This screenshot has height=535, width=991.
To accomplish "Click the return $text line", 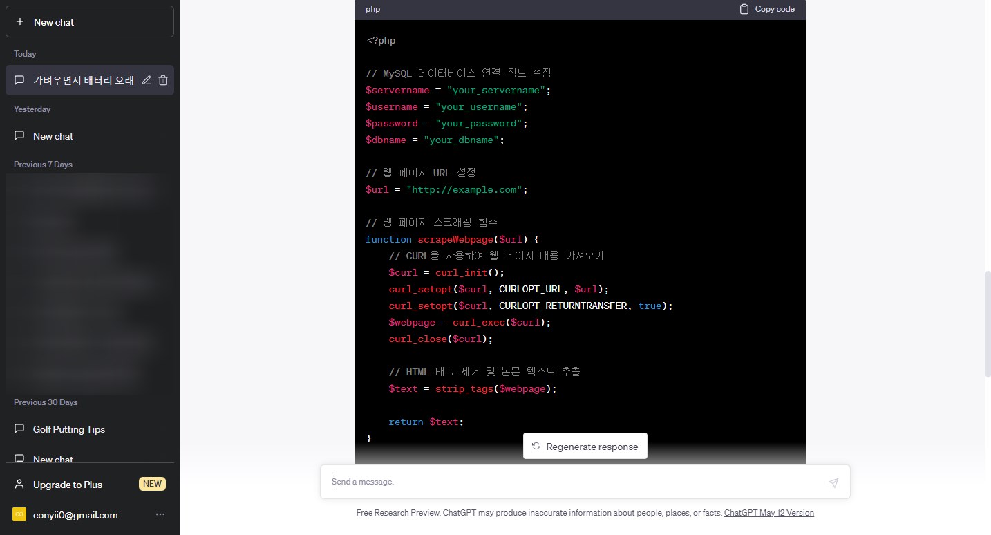I will click(x=426, y=422).
